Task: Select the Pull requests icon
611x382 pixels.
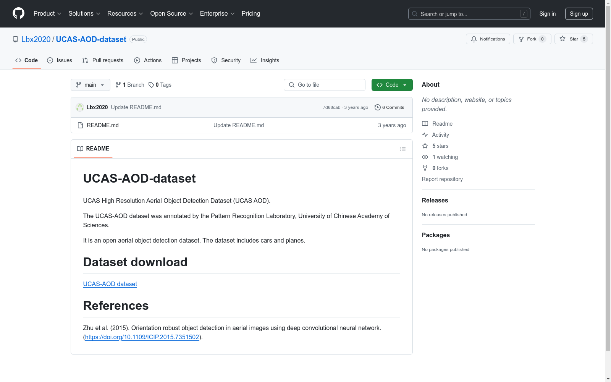Action: click(x=85, y=60)
